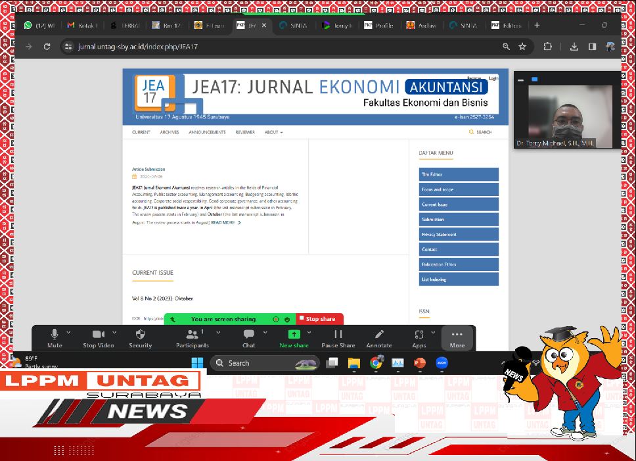Open ARCHIVES in the journal navigation
The image size is (636, 461).
[x=169, y=132]
